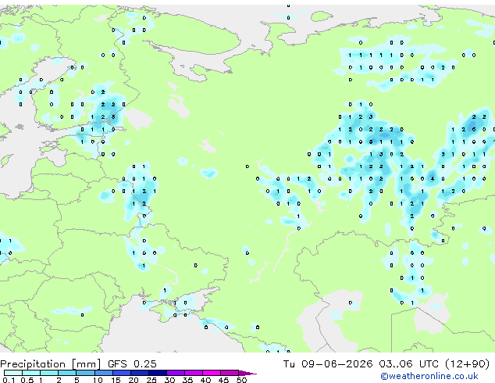Click the "10" legend scale label
This screenshot has height=383, width=495.
[98, 380]
